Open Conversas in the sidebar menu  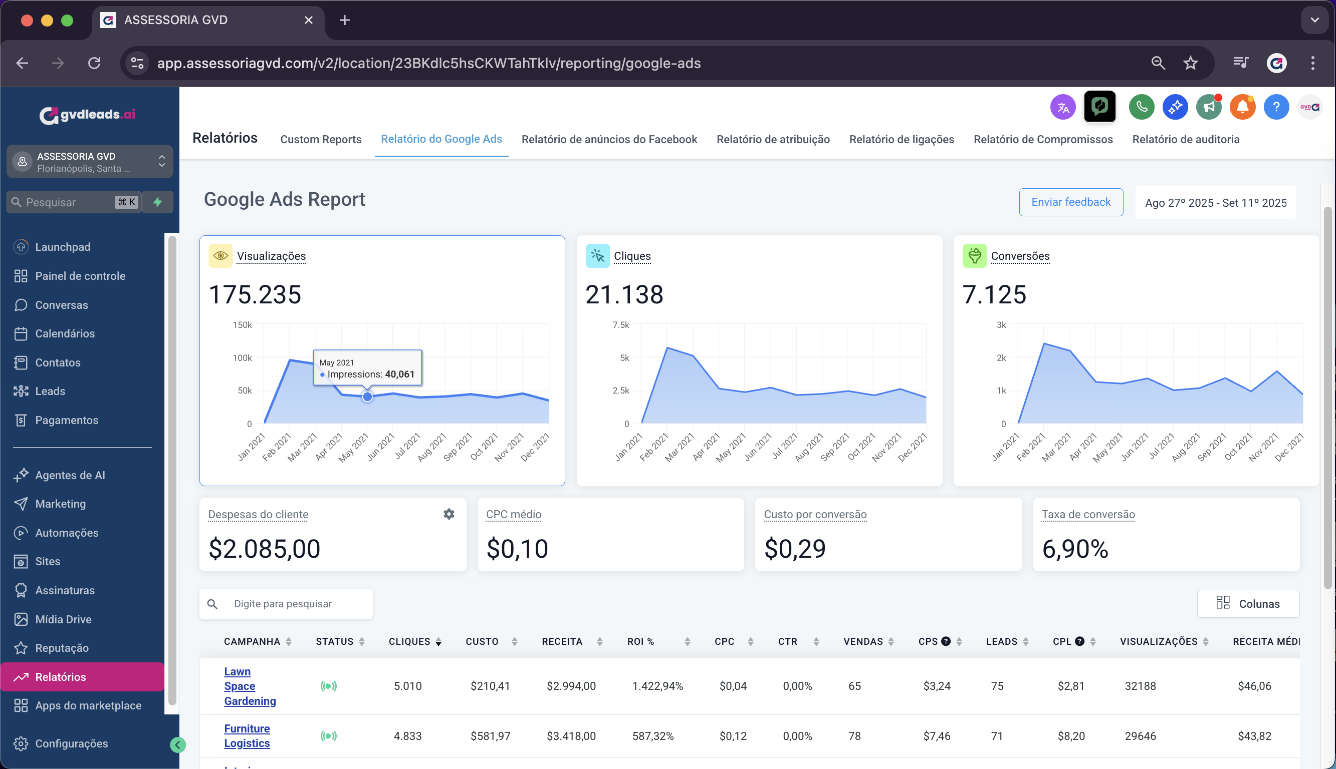[x=61, y=305]
